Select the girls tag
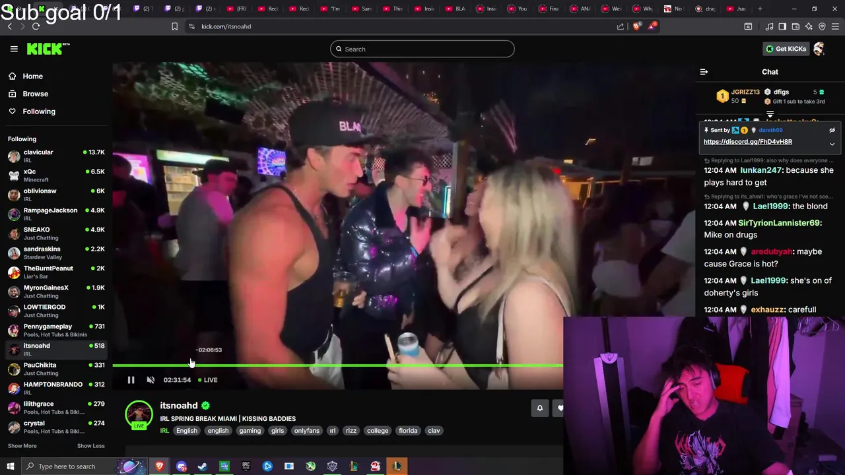The height and width of the screenshot is (475, 845). (x=277, y=431)
